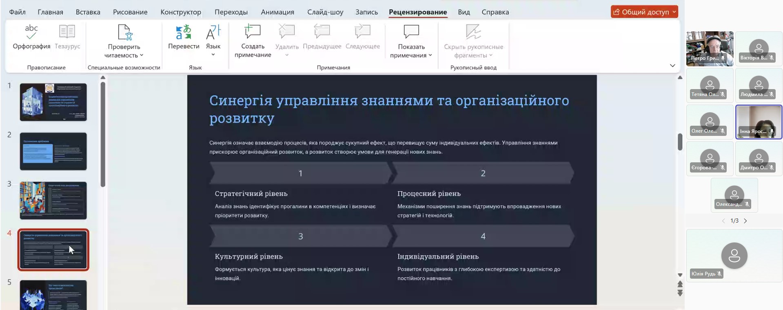The image size is (783, 310).
Task: Run the Орфография spell check icon
Action: 31,32
